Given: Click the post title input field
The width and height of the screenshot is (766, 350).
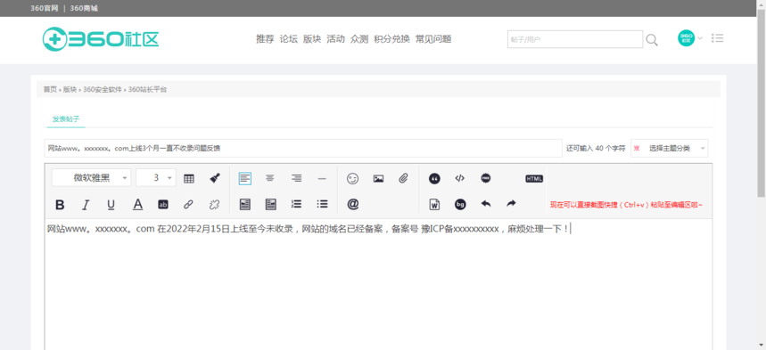Looking at the screenshot, I should click(x=303, y=149).
